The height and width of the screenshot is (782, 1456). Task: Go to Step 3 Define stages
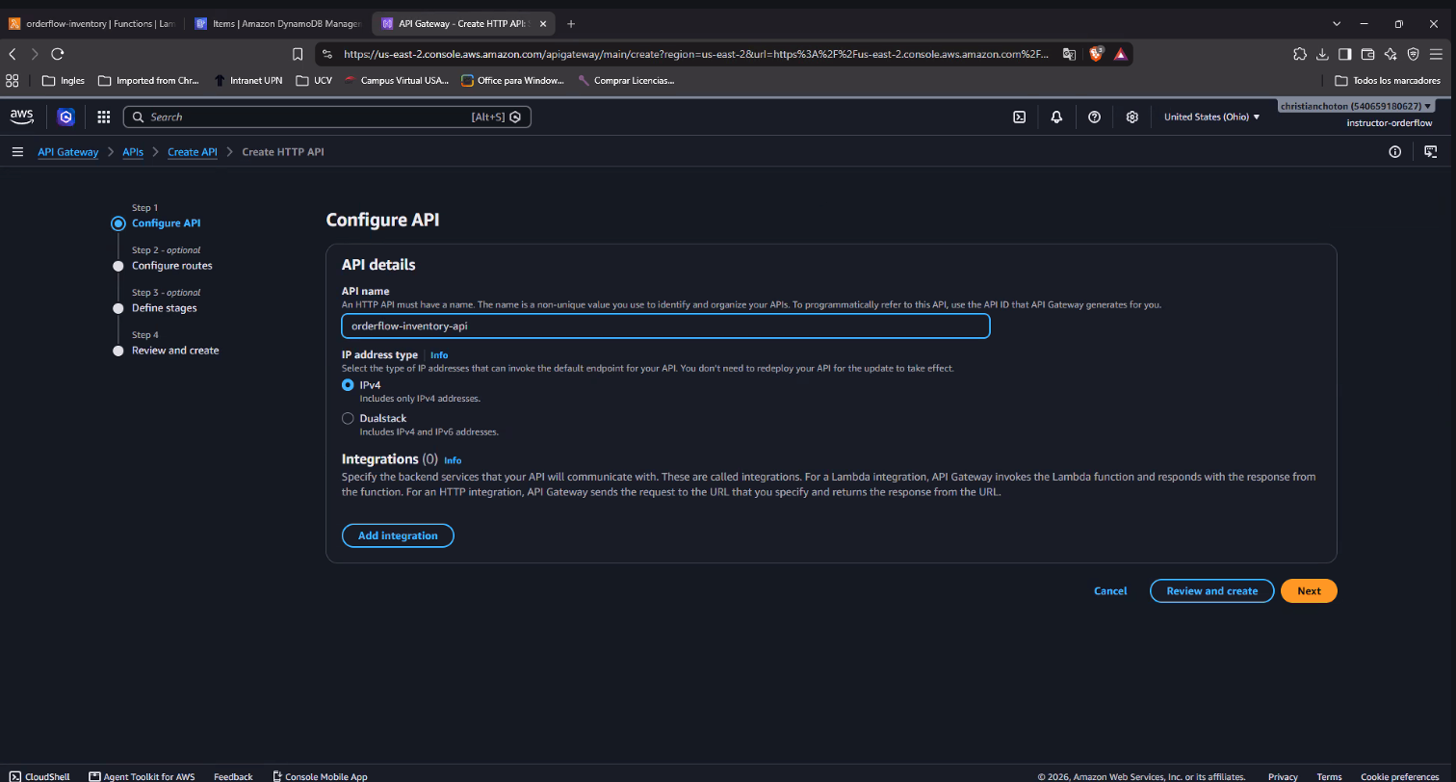point(164,308)
